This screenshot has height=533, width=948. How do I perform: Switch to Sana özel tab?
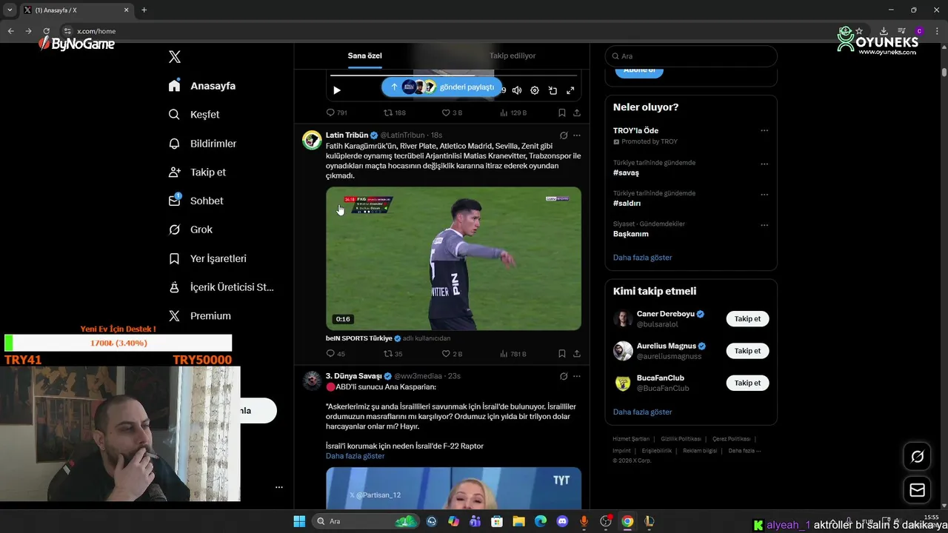click(x=365, y=56)
